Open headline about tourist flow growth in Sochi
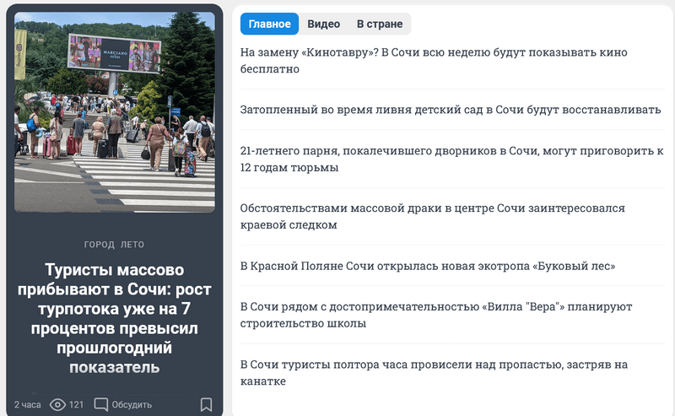This screenshot has width=675, height=416. tap(115, 318)
